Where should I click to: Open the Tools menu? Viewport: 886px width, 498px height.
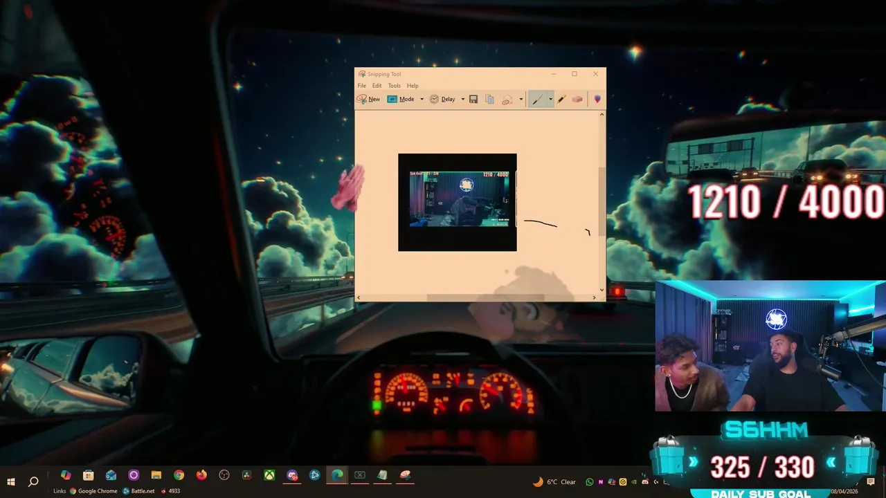coord(394,86)
